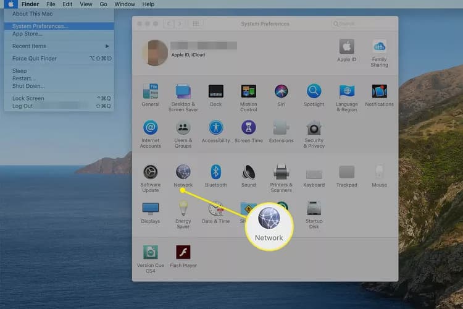The image size is (463, 309).
Task: Go forward in System Preferences
Action: pyautogui.click(x=179, y=23)
